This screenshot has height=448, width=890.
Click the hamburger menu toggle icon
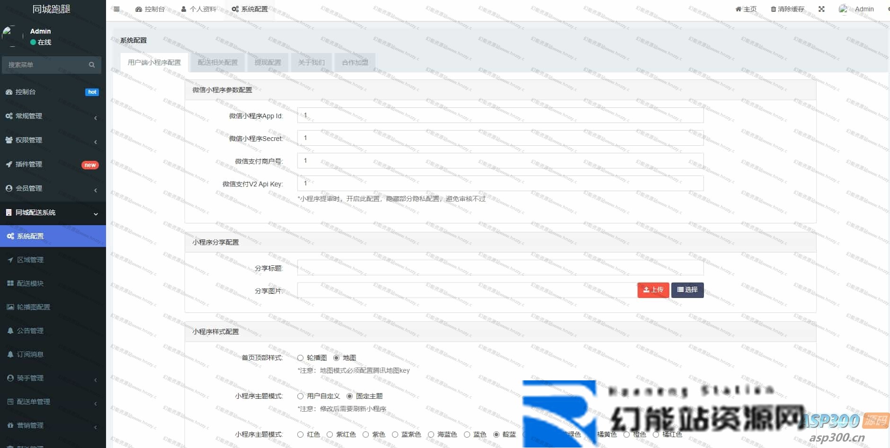116,9
